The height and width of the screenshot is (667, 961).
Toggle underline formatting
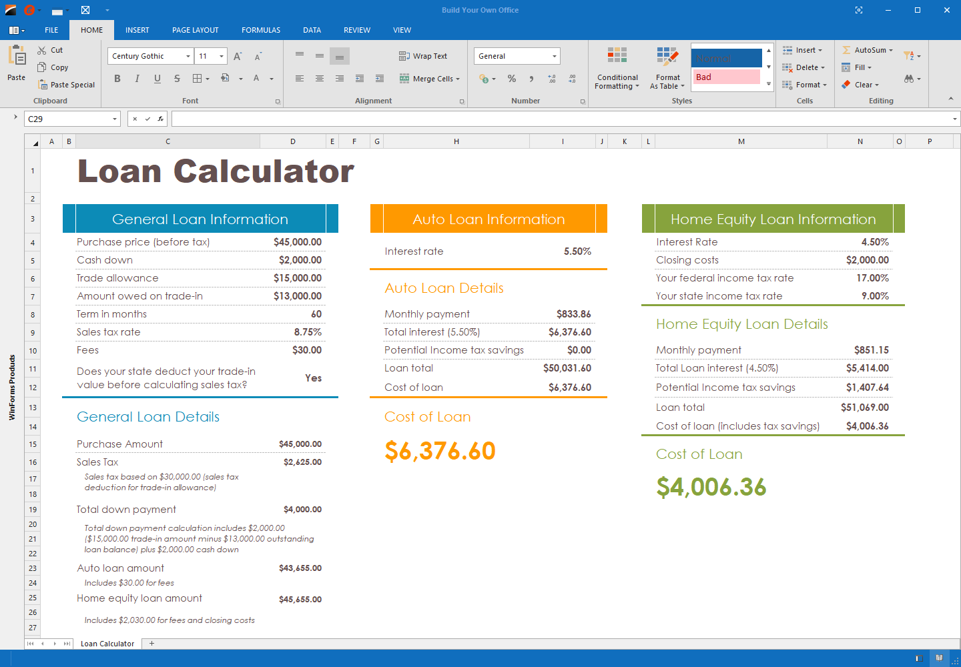157,78
